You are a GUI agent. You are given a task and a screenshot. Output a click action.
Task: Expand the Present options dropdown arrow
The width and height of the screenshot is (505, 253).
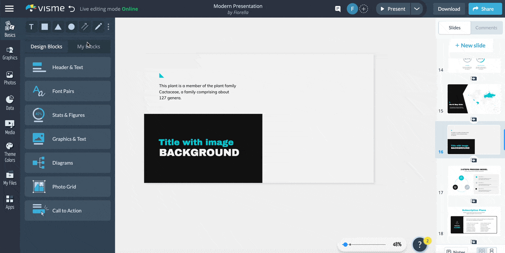point(417,9)
